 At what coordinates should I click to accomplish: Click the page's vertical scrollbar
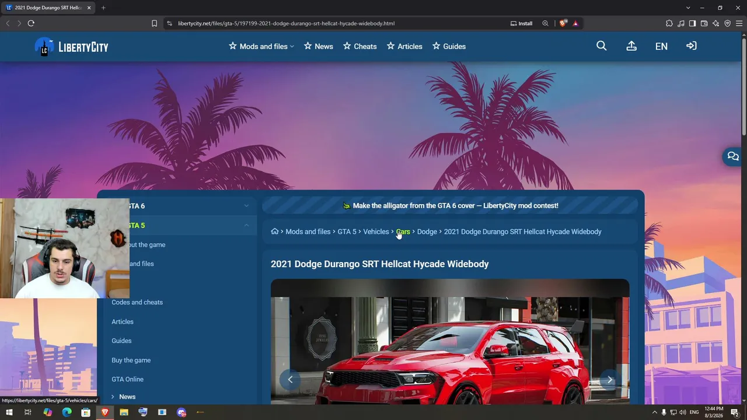[744, 87]
